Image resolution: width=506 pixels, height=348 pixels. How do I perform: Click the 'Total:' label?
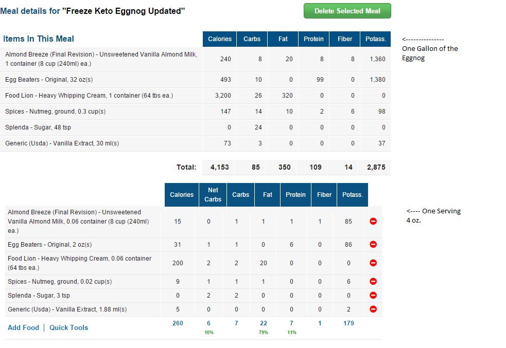[186, 167]
